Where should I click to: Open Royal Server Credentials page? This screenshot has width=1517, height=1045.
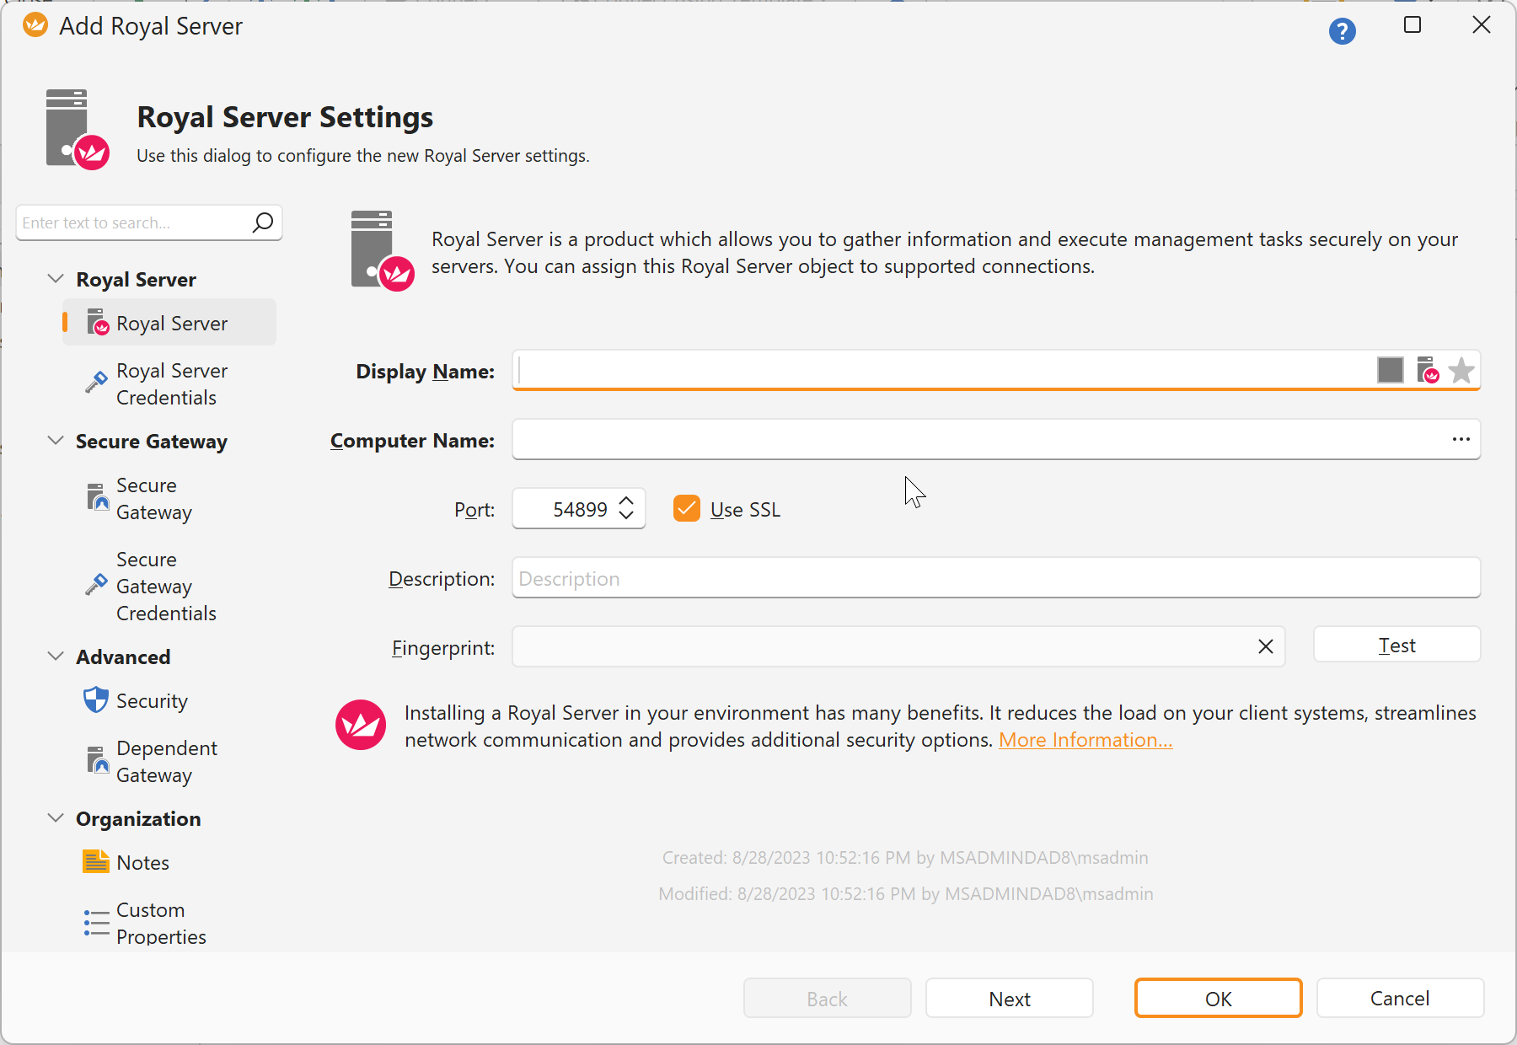click(169, 384)
